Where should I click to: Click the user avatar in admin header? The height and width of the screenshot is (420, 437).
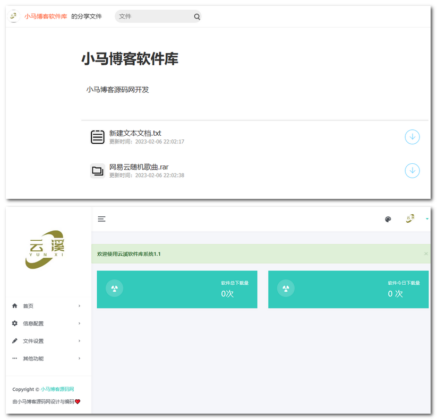coord(410,218)
